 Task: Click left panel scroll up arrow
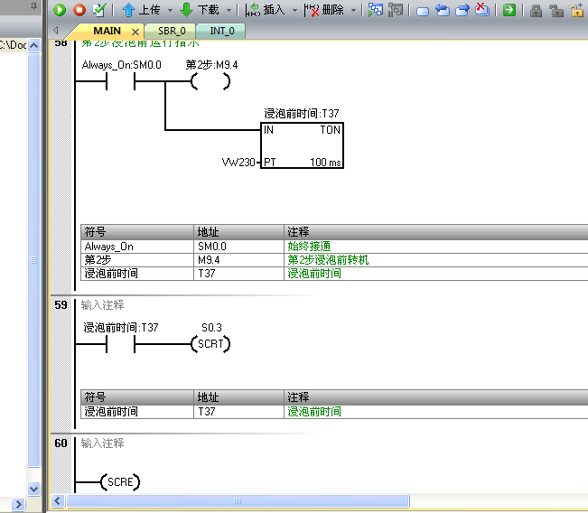[x=33, y=46]
